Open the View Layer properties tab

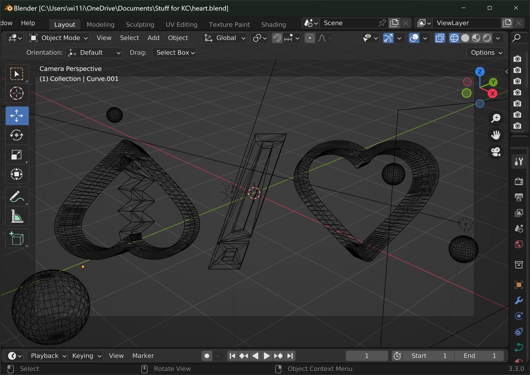click(519, 213)
